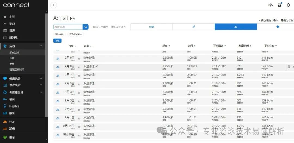The image size is (294, 143).
Task: Click the back arrow circle button
Action: 54,5
